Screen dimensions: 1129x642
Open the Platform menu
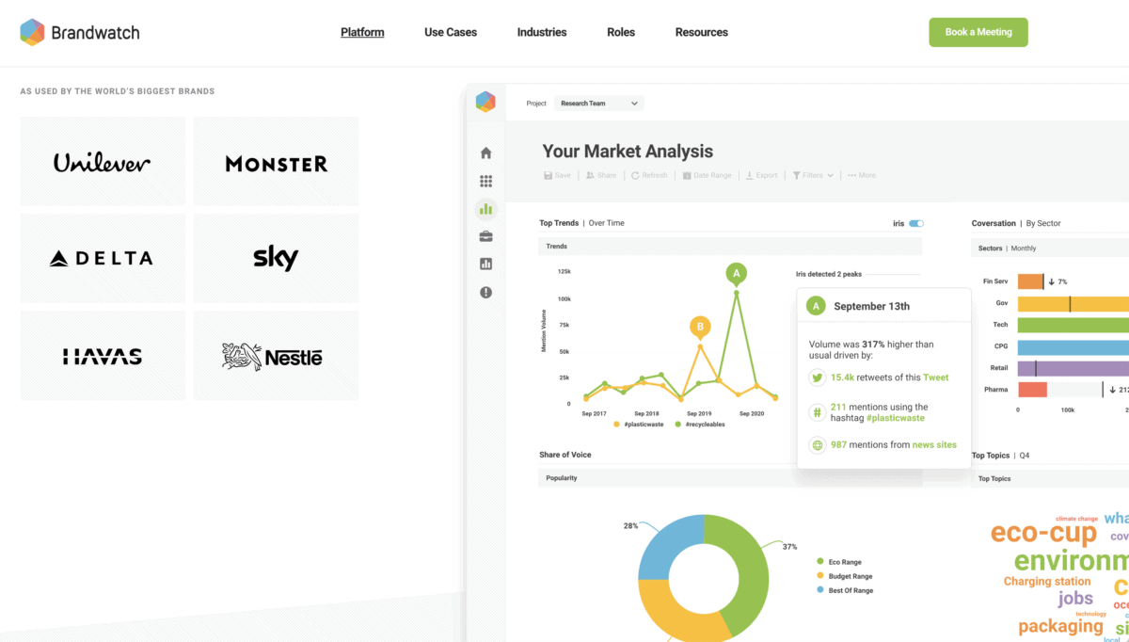click(x=362, y=32)
